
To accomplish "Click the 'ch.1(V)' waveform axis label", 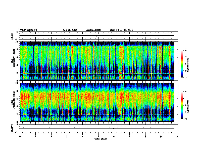I will point(12,35).
